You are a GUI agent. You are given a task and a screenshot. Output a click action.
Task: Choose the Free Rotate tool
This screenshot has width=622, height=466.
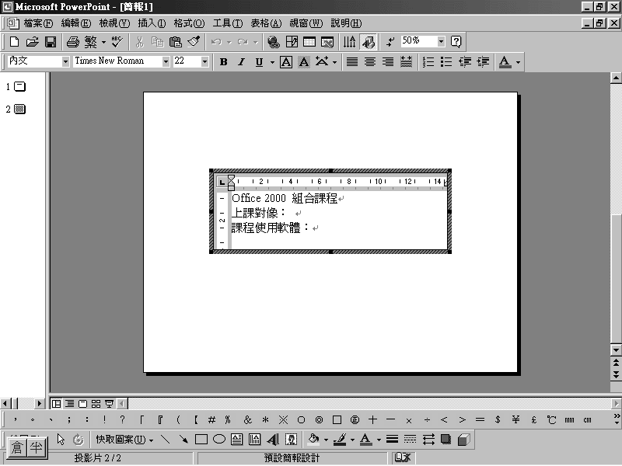tap(79, 439)
